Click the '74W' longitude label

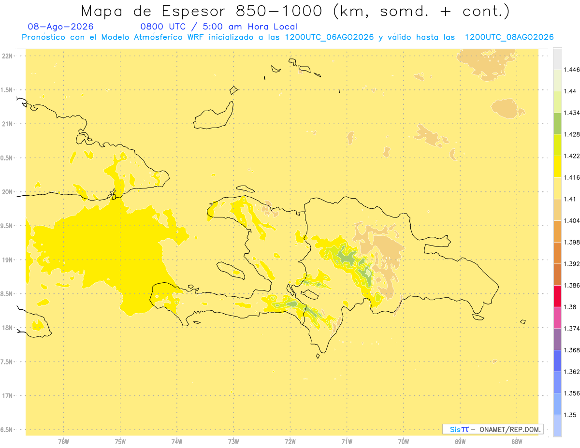click(177, 441)
